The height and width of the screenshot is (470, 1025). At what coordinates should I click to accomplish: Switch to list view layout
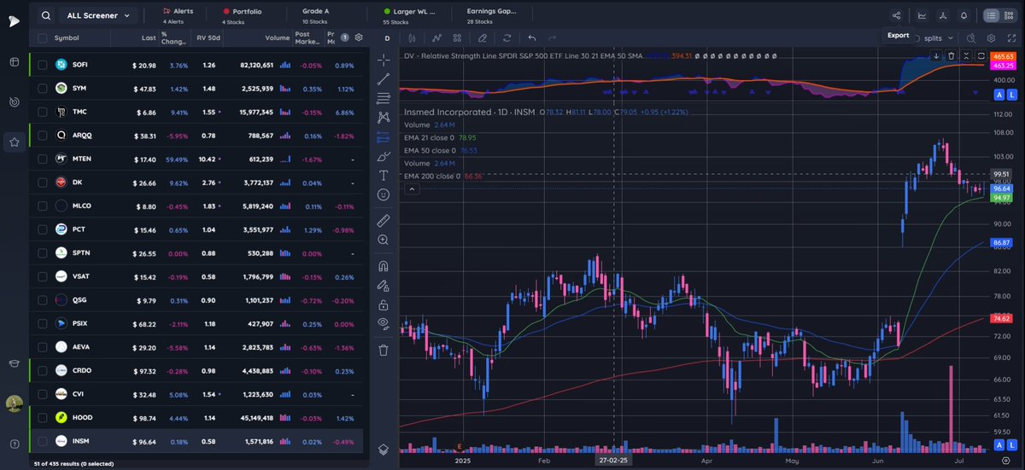(991, 15)
